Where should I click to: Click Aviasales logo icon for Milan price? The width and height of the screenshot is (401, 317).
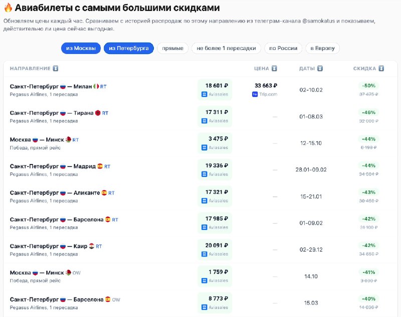point(204,94)
